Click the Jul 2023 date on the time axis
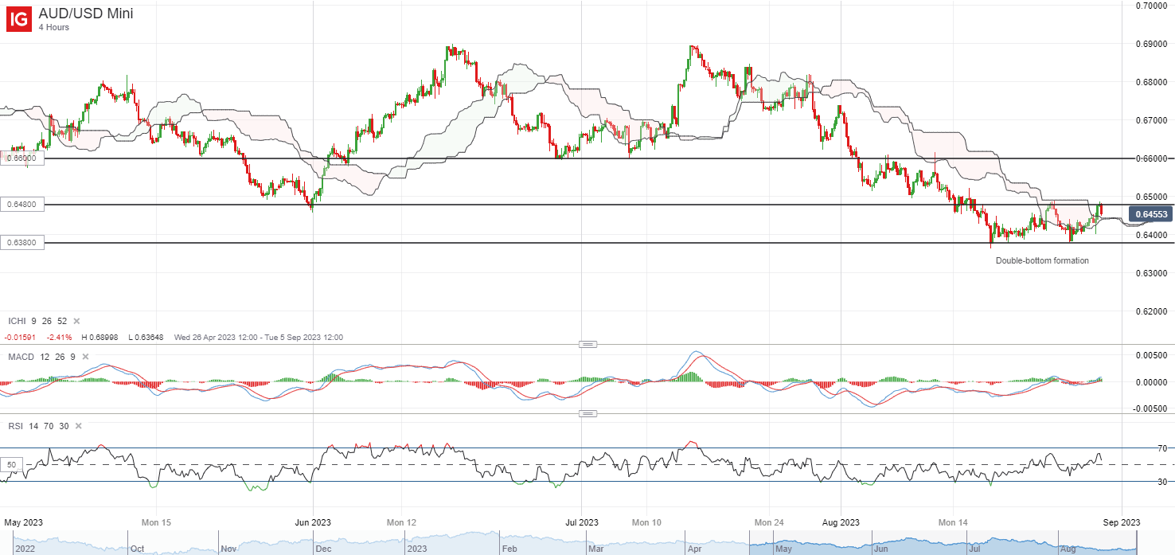 coord(582,522)
